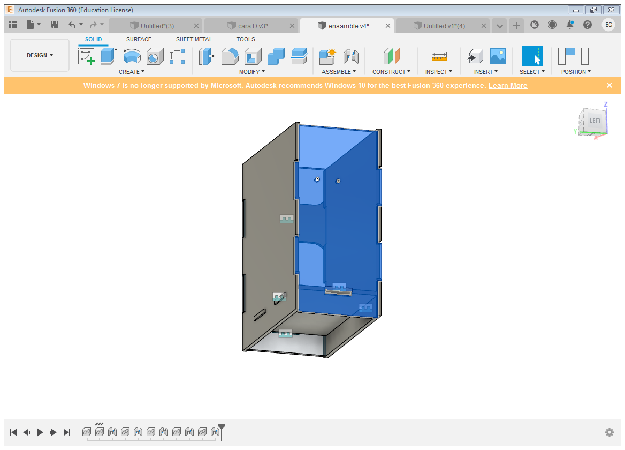Switch to the SHEET METAL tab
The image size is (625, 450).
click(194, 39)
